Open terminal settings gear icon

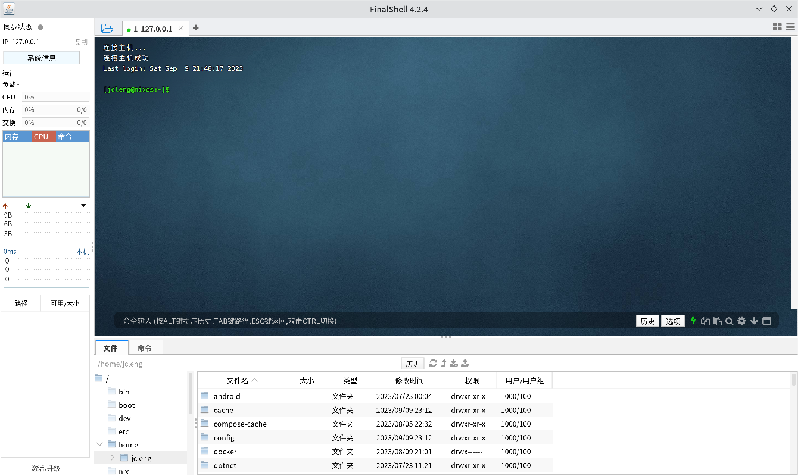tap(741, 321)
